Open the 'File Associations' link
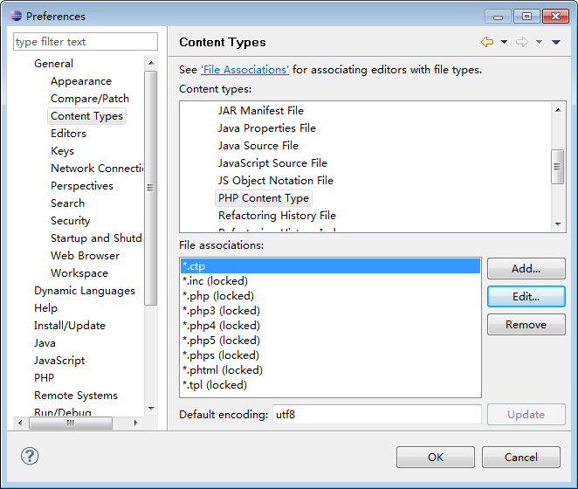 (244, 70)
